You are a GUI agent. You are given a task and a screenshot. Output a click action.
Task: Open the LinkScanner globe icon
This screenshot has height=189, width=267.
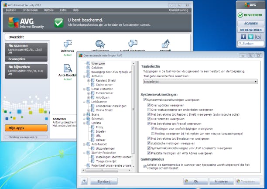pyautogui.click(x=100, y=44)
